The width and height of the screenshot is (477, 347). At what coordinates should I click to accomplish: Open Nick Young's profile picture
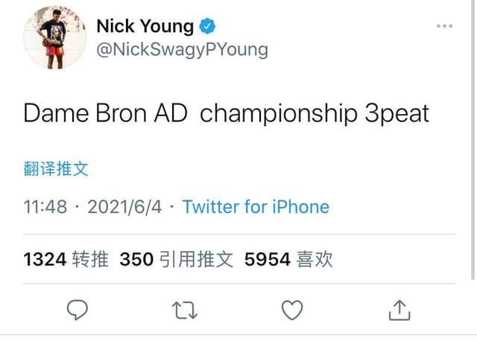(x=56, y=39)
